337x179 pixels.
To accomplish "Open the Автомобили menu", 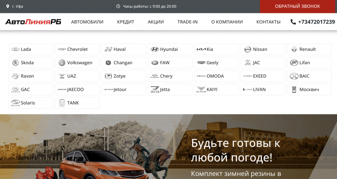I will click(87, 22).
